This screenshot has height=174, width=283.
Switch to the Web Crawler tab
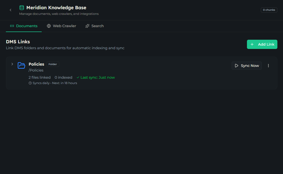tap(61, 26)
